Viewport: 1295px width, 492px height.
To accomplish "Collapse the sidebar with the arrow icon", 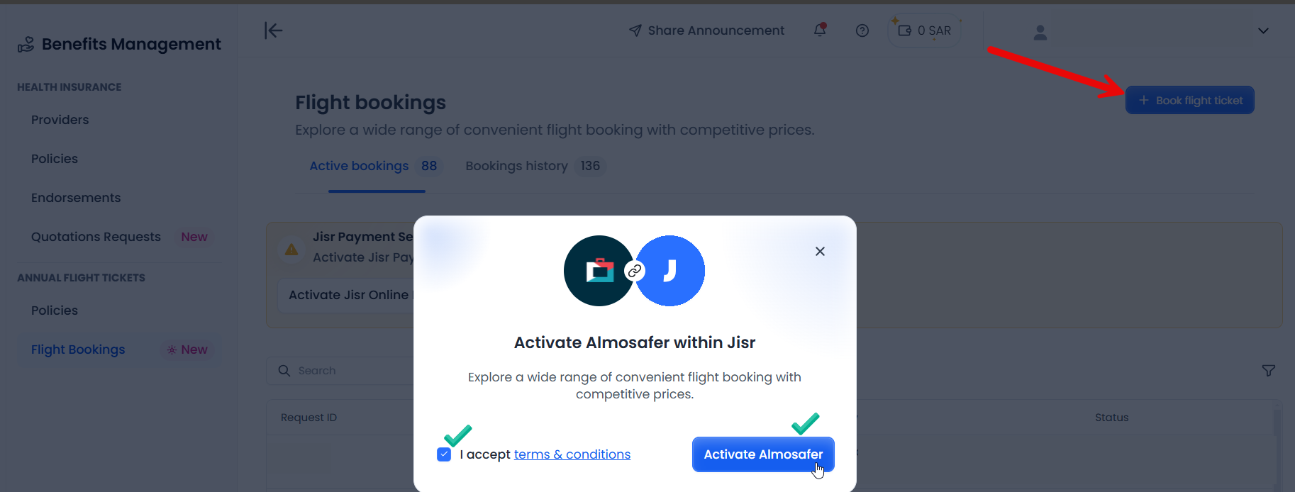I will coord(273,30).
